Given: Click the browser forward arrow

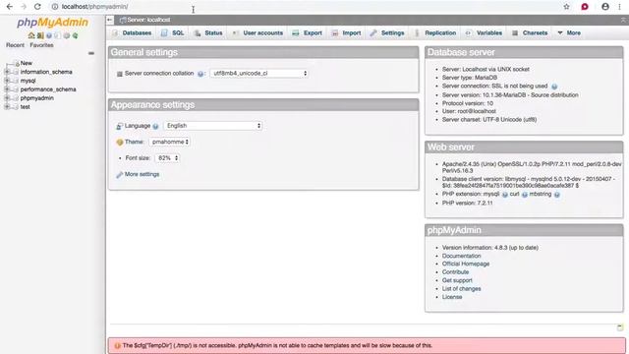Looking at the screenshot, I should pos(24,7).
